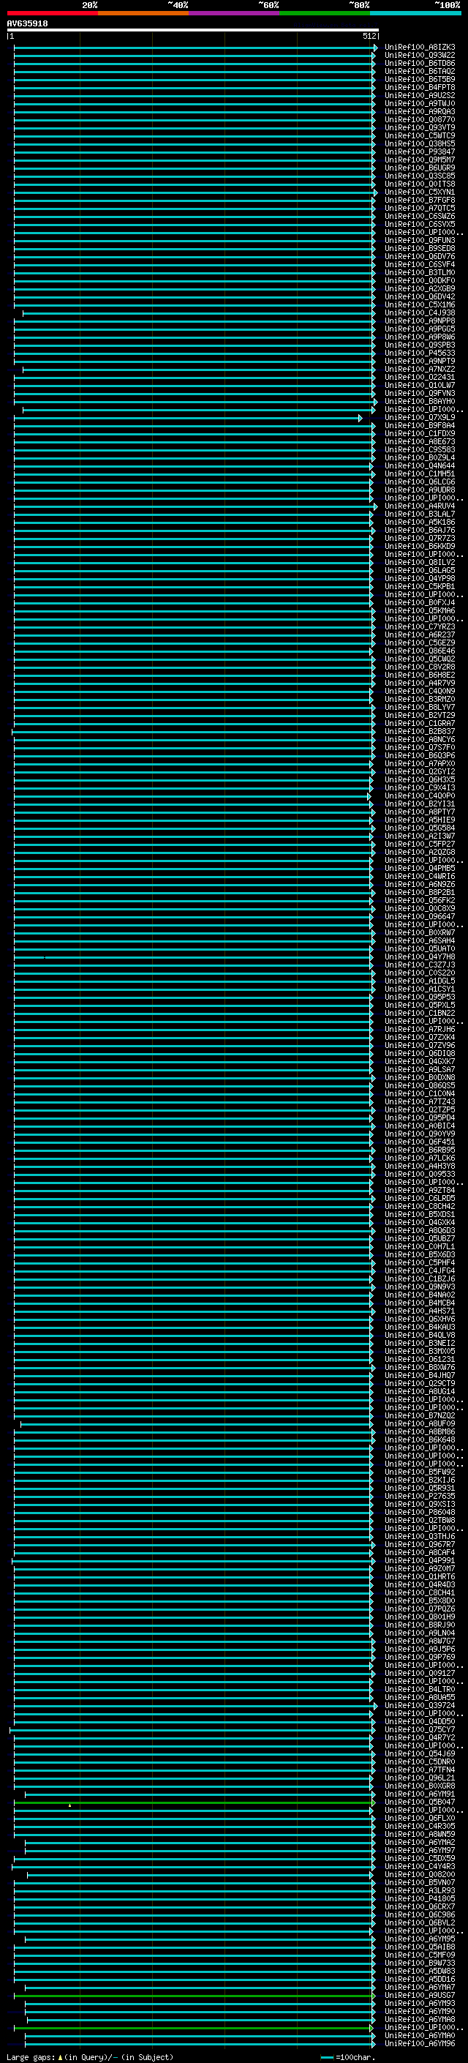Viewport: 468px width, 2063px height.
Task: Select hit label UniRef100_B2B837
Action: [x=420, y=731]
